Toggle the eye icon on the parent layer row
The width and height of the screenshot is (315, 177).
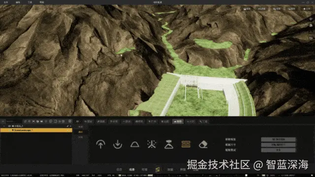(x=9, y=126)
